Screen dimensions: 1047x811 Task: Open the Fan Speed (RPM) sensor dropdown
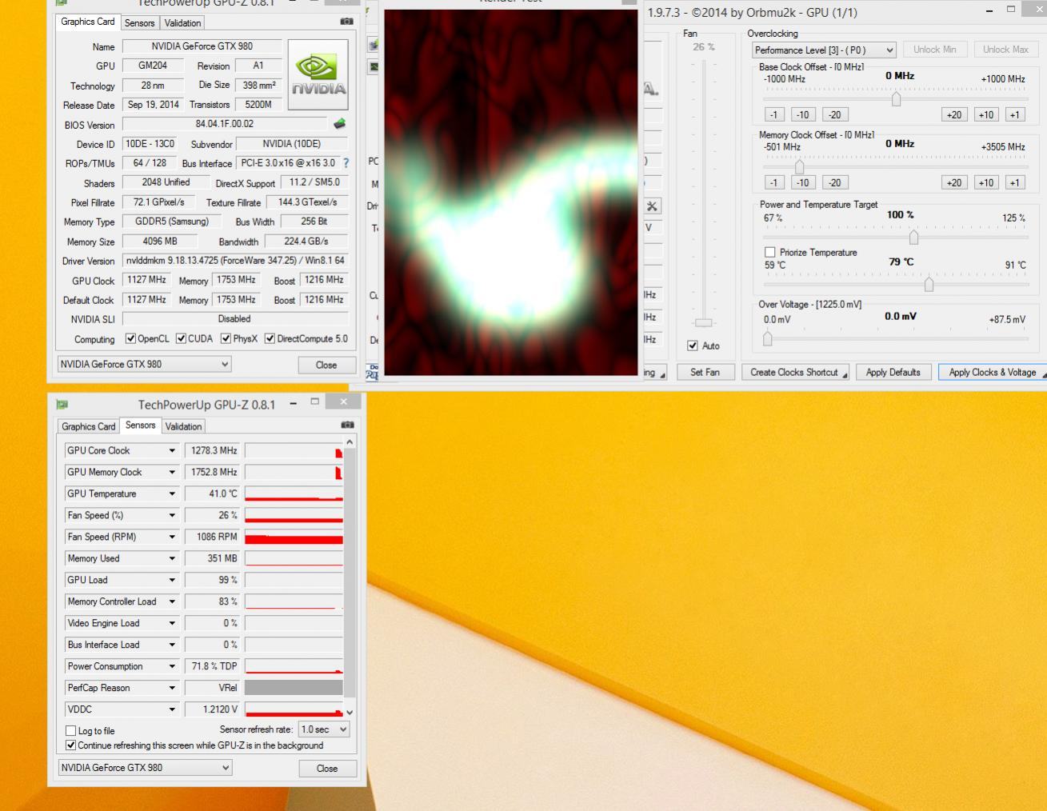tap(172, 537)
